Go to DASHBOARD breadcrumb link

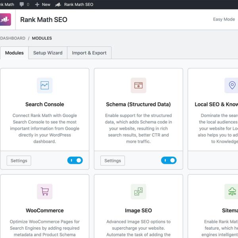click(x=13, y=38)
